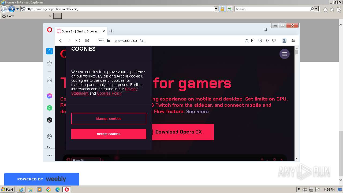This screenshot has height=193, width=343.
Task: Expand the IE address bar autocomplete dropdown
Action: coord(216,9)
